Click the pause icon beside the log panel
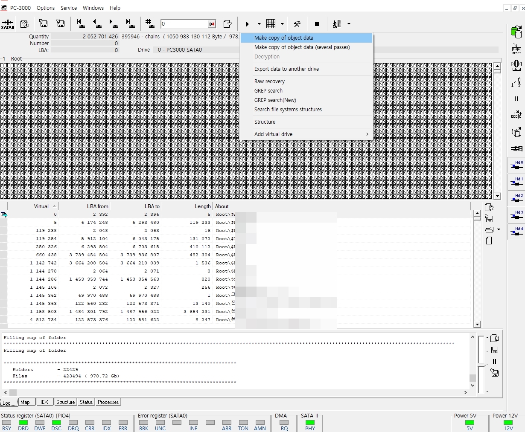 pyautogui.click(x=495, y=362)
